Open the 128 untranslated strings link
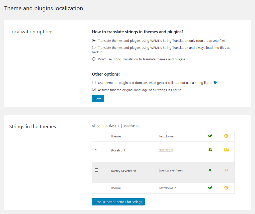The image size is (255, 214). coord(226,150)
